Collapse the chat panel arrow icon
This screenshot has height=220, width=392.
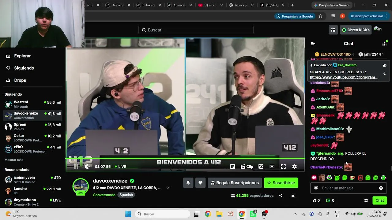tap(313, 44)
